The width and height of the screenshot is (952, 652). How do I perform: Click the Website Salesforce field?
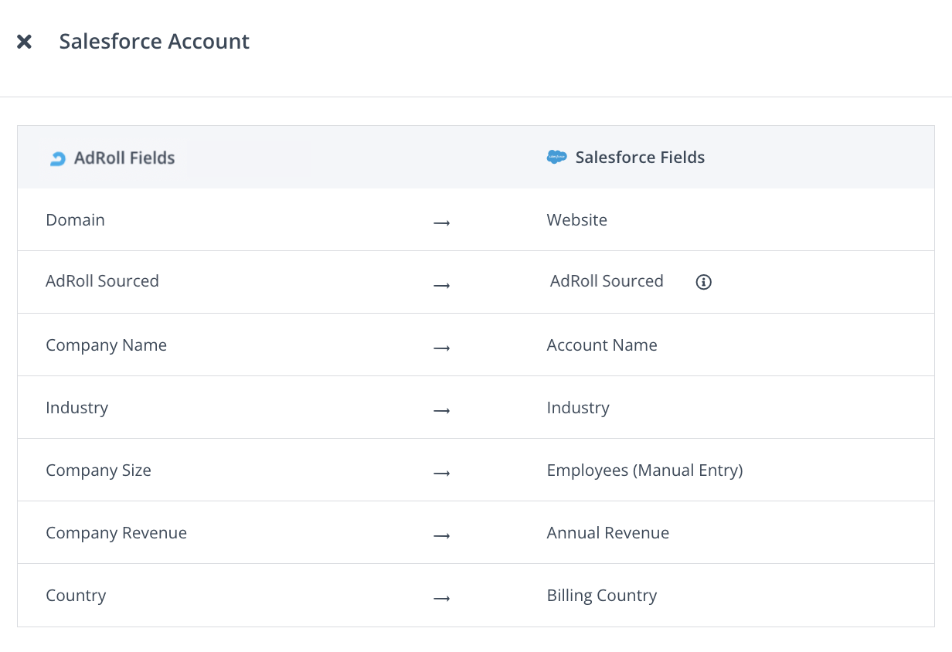[576, 220]
